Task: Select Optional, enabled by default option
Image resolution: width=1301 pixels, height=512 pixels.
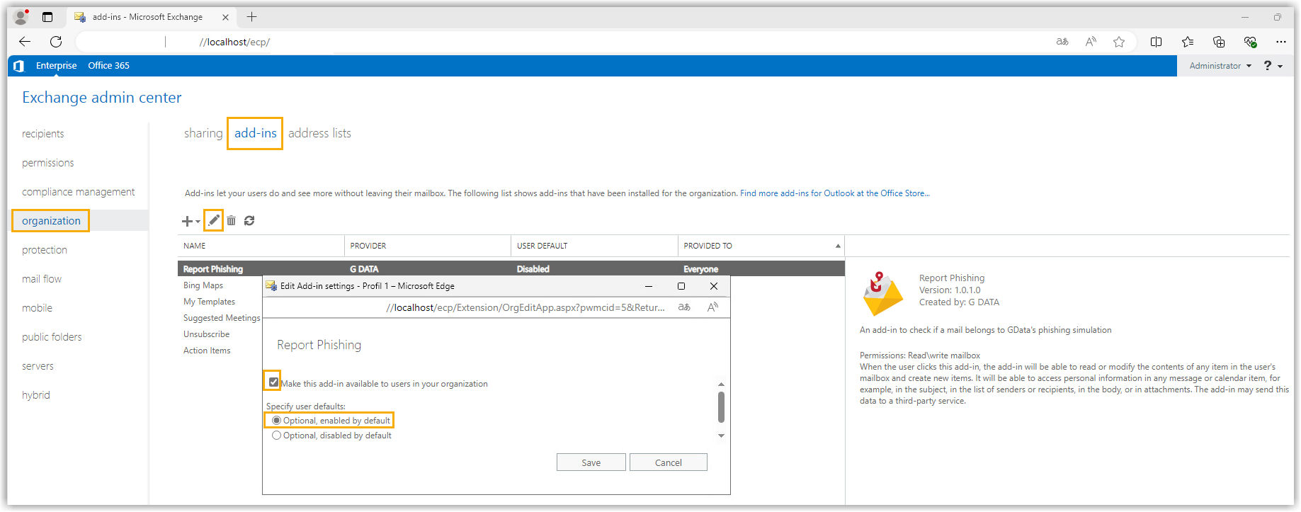Action: (x=276, y=420)
